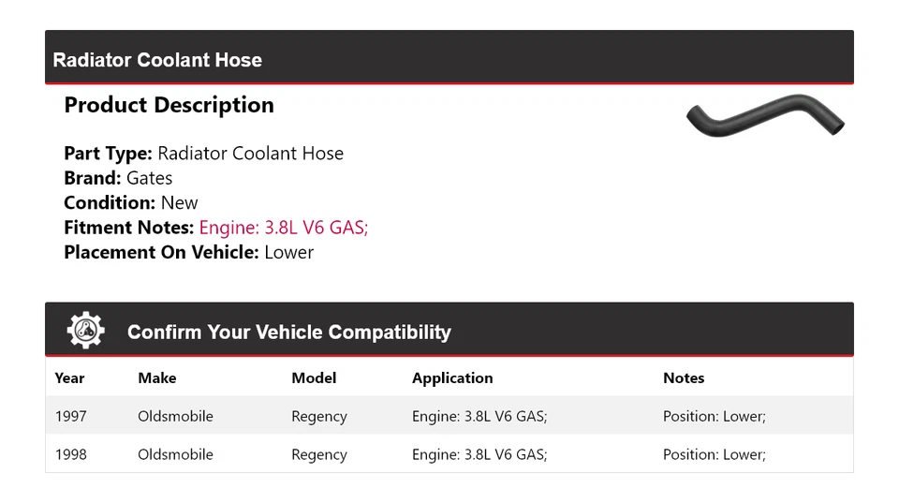This screenshot has height=503, width=899.
Task: Click the Year column header
Action: [x=69, y=378]
